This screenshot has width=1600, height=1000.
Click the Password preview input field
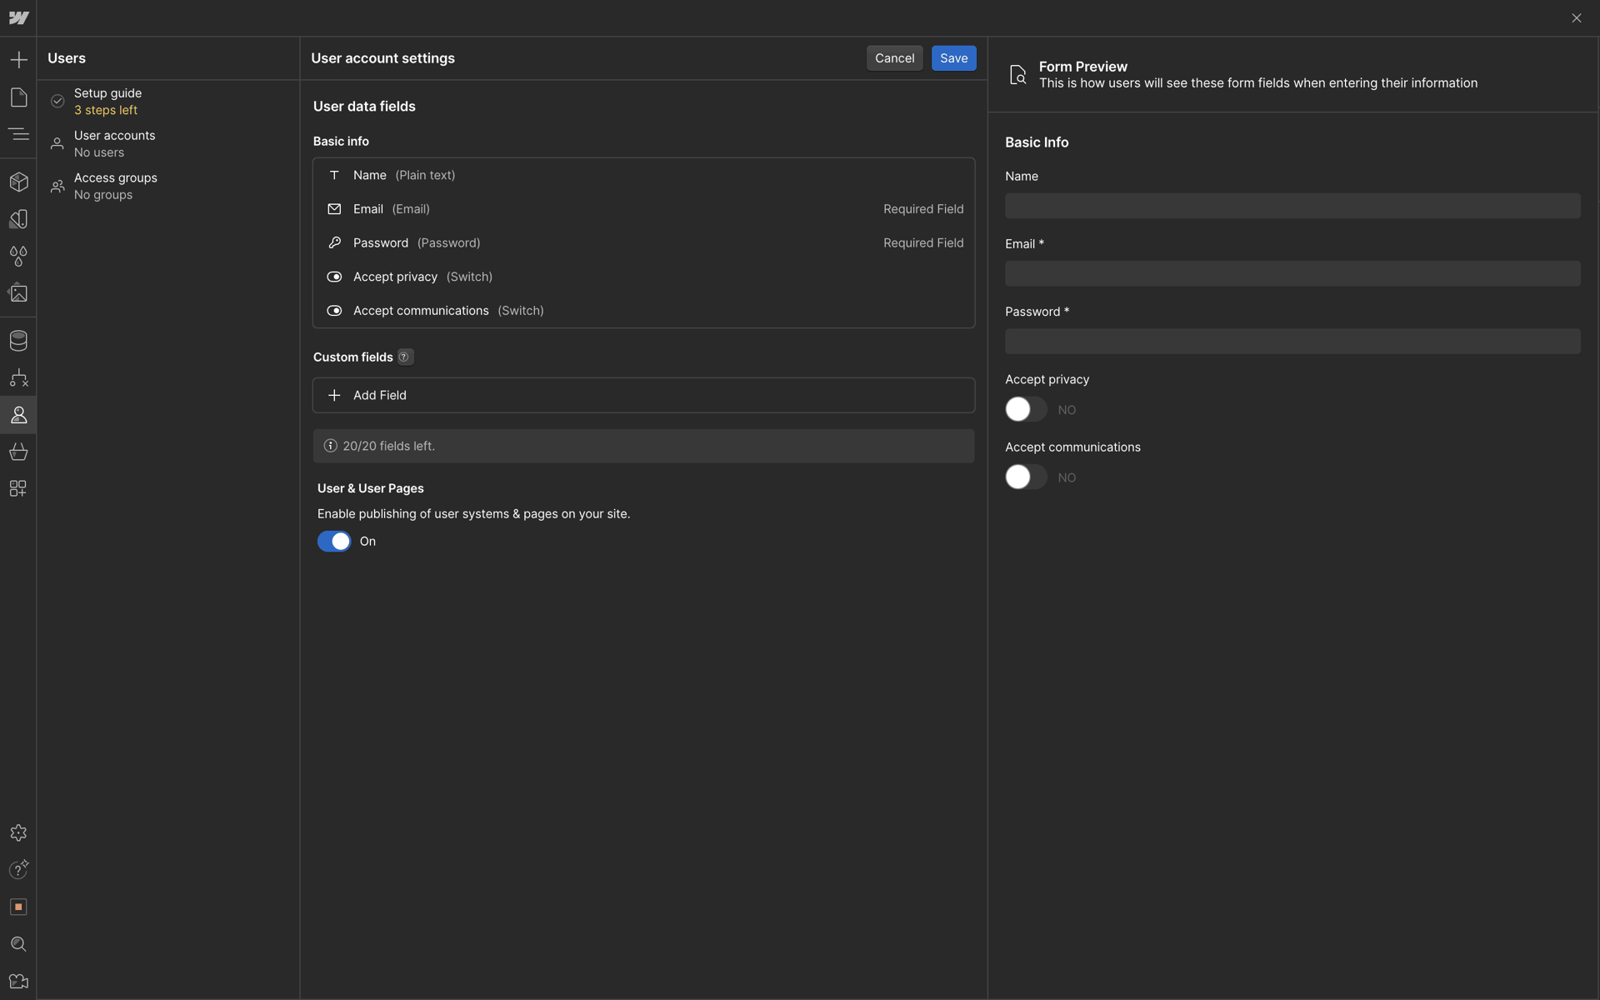click(x=1292, y=341)
